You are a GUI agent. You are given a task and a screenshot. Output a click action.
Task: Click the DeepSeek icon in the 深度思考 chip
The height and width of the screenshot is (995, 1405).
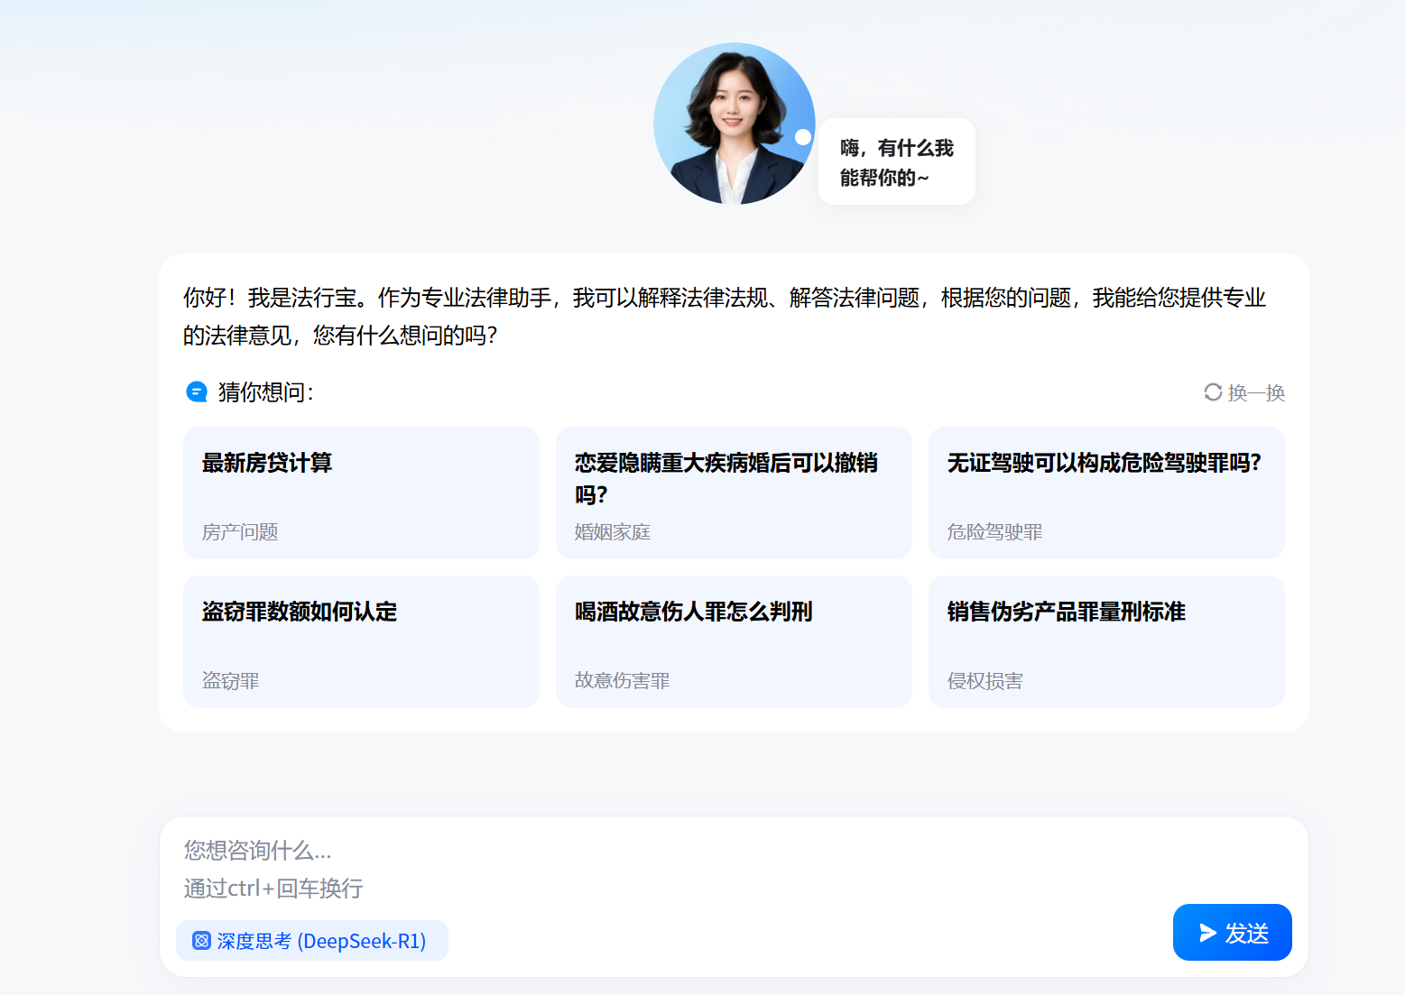tap(201, 941)
